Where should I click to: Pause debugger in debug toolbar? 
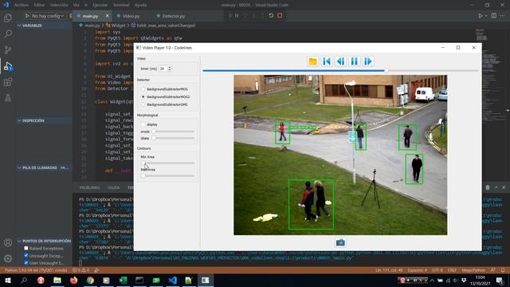pyautogui.click(x=237, y=16)
